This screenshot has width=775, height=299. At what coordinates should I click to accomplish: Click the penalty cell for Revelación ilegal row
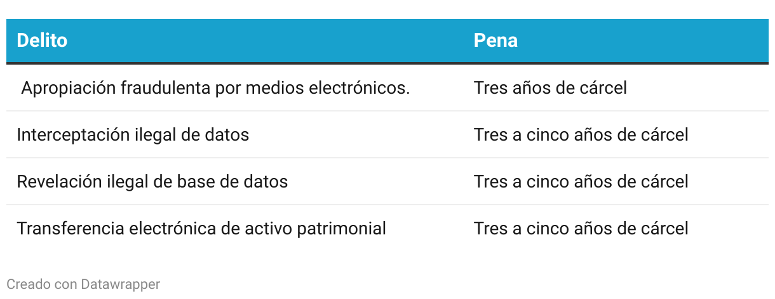(581, 182)
